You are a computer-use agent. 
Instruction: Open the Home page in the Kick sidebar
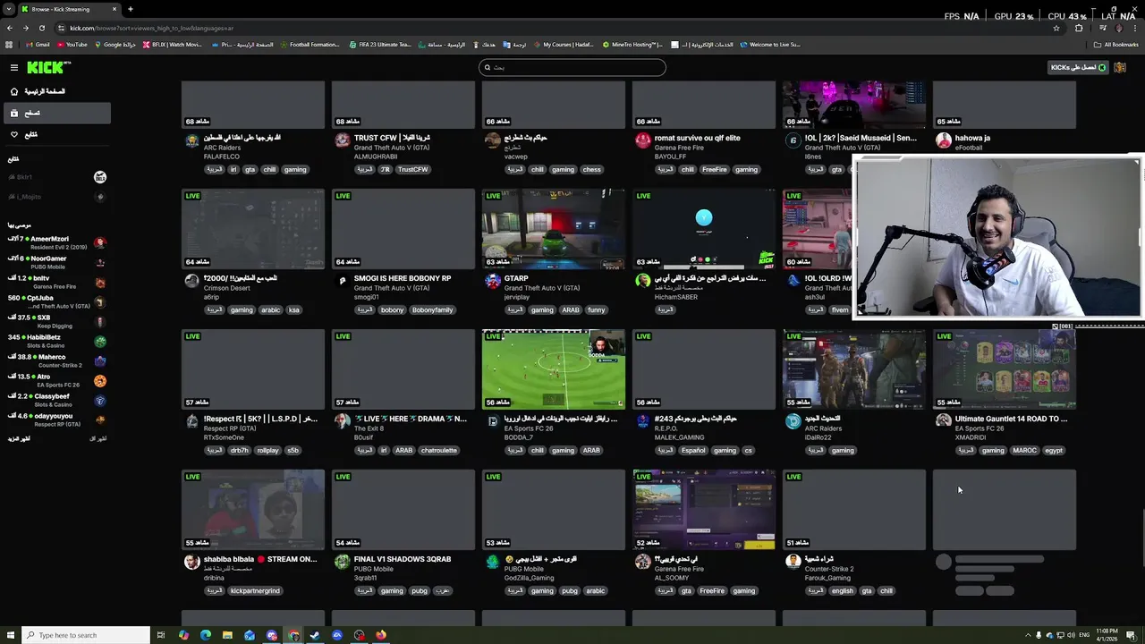[55, 91]
